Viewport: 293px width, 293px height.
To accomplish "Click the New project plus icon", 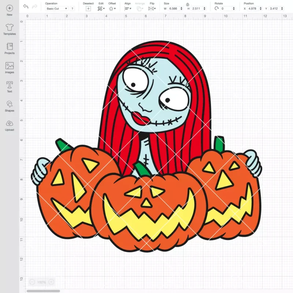I will [10, 8].
